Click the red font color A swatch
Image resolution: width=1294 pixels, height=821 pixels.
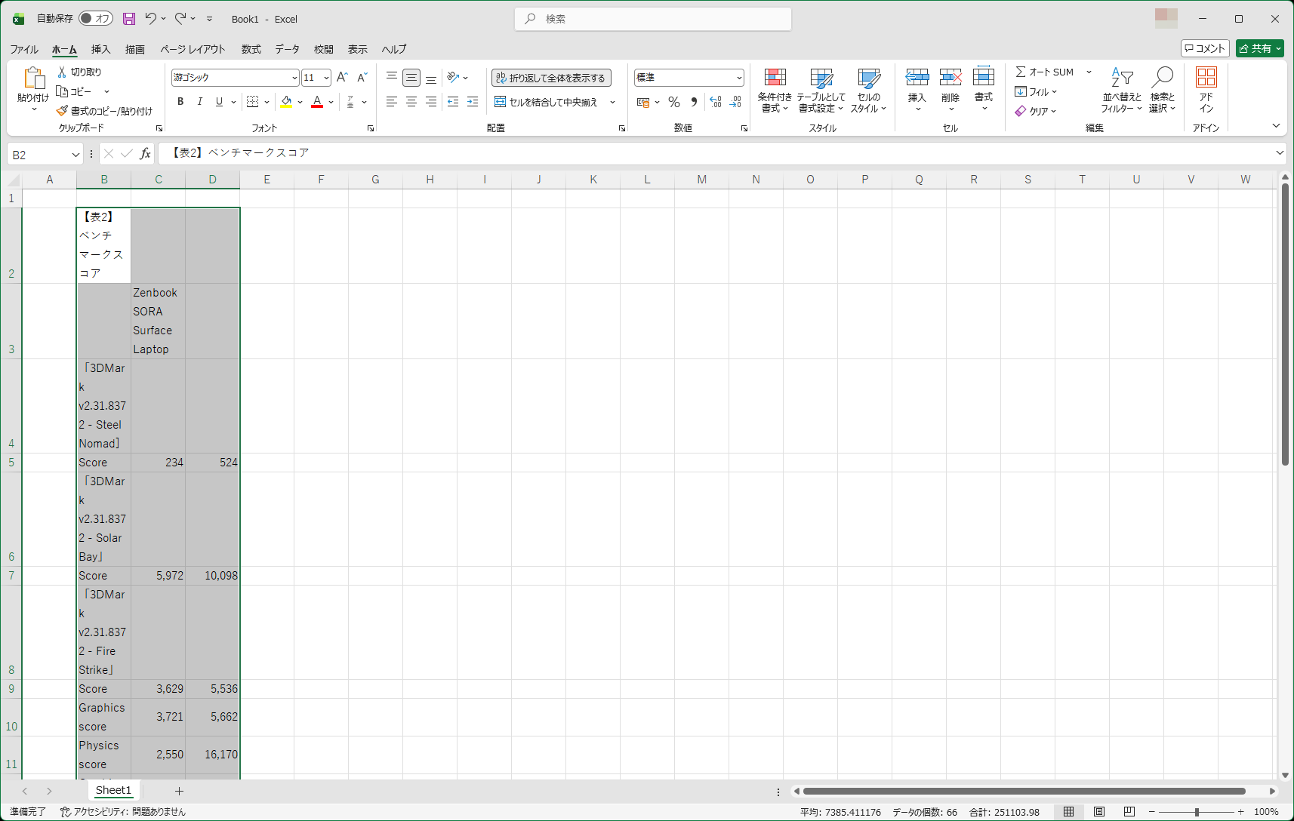point(317,102)
